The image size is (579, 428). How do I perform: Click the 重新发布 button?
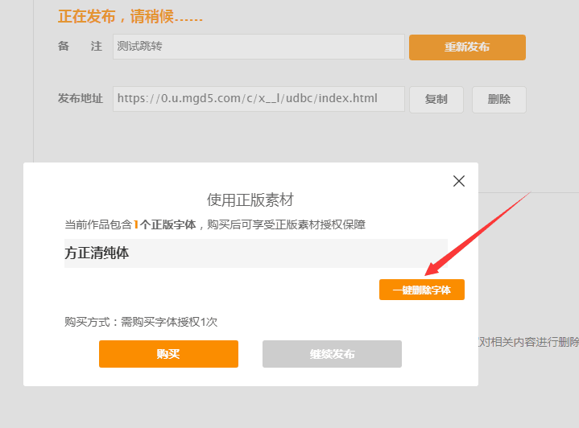[x=467, y=47]
